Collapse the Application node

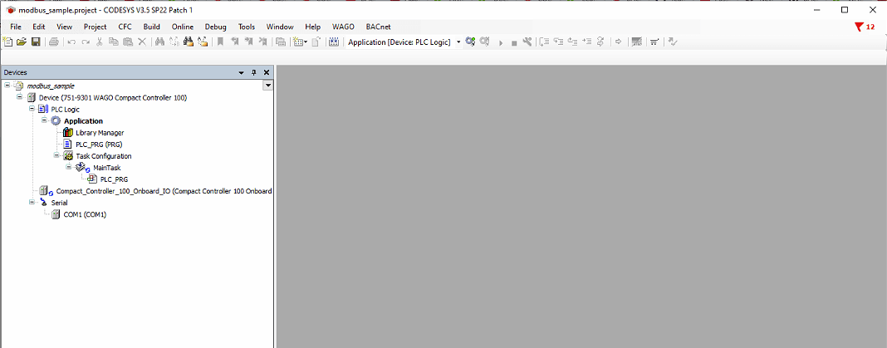pyautogui.click(x=44, y=120)
